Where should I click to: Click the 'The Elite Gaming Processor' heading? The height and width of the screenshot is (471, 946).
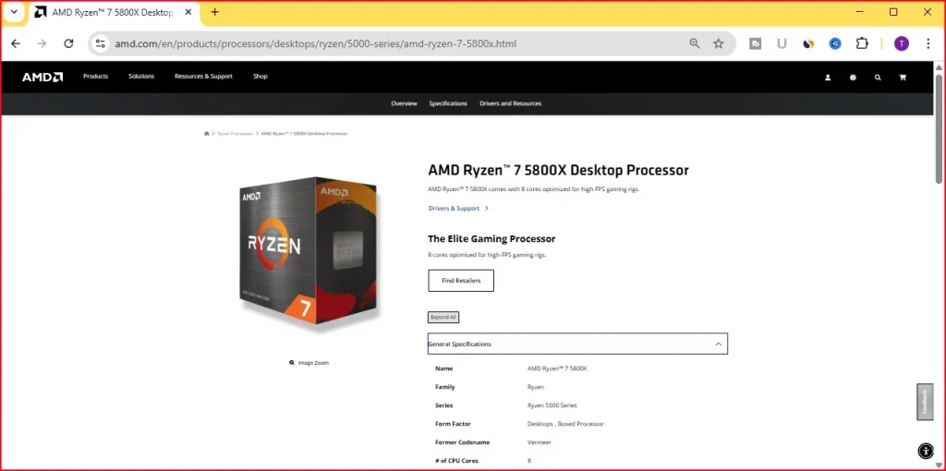(x=491, y=239)
